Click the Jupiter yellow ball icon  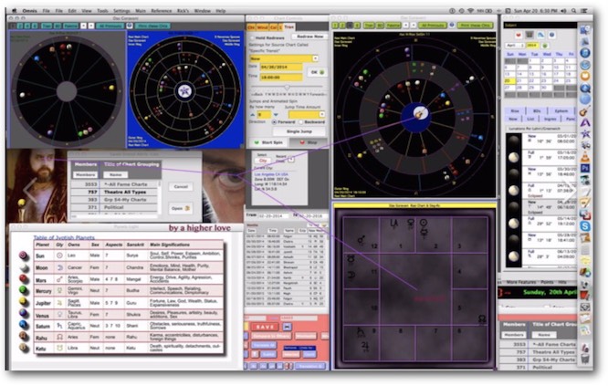pyautogui.click(x=22, y=304)
